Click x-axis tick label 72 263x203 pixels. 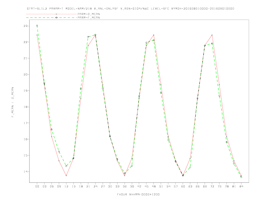coord(212,186)
